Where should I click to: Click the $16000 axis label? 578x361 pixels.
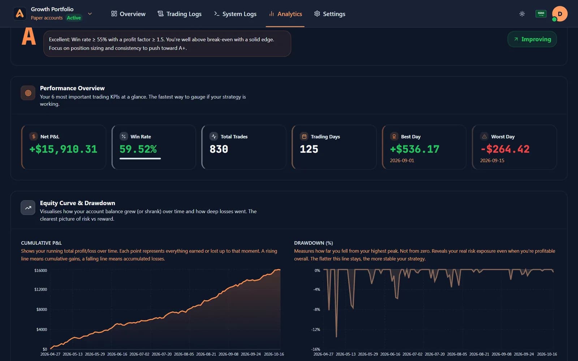[x=40, y=270]
